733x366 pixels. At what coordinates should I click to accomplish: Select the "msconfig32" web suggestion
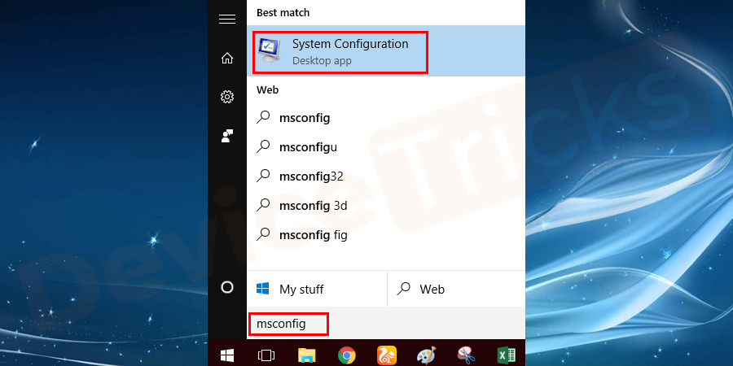click(310, 176)
